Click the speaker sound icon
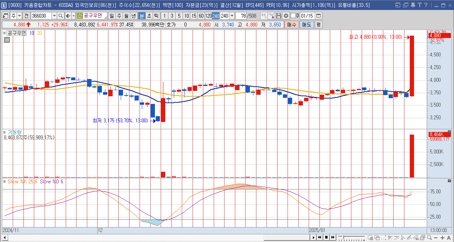The height and width of the screenshot is (242, 454). pos(68,16)
